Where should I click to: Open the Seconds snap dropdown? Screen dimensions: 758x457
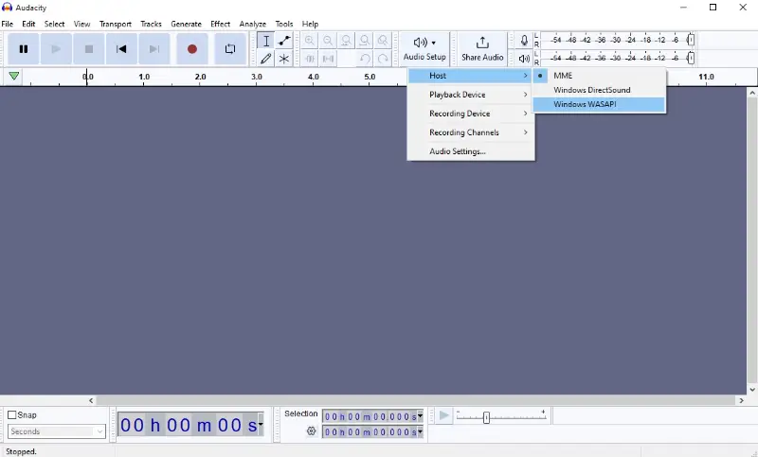(57, 431)
